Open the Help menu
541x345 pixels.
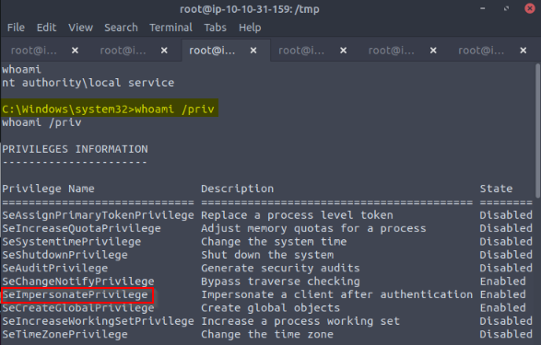tap(250, 28)
